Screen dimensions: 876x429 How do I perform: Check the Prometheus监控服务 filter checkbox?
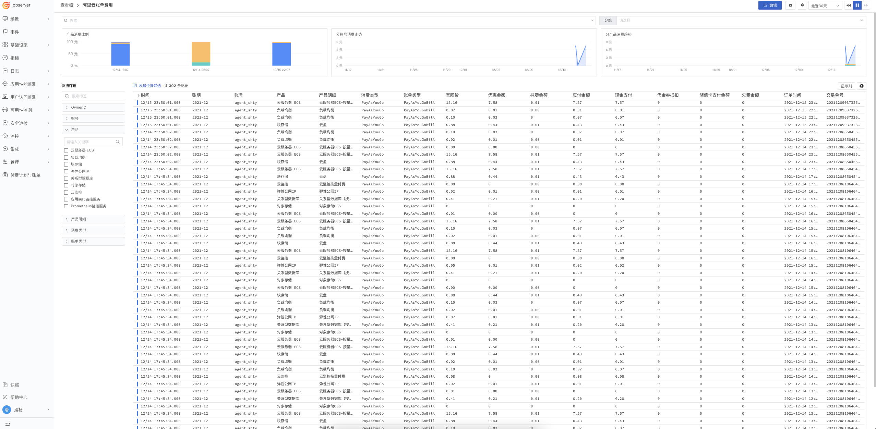pos(66,206)
